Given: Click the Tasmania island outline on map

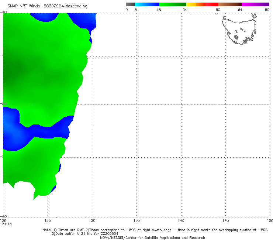Looking at the screenshot, I should point(239,30).
